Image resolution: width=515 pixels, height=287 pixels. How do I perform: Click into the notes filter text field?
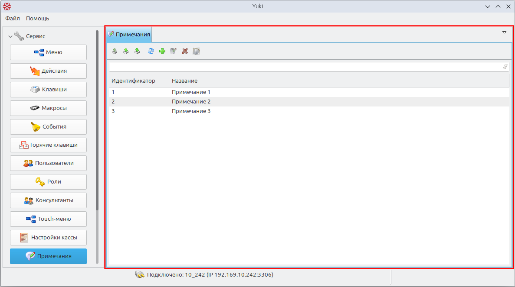coord(304,67)
